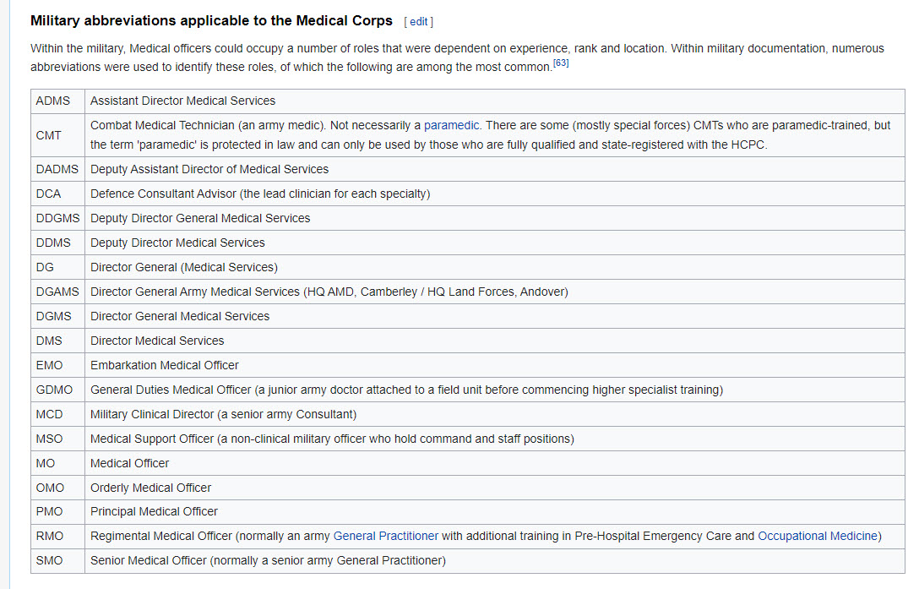Open the Occupational Medicine link
919x589 pixels.
pos(818,536)
